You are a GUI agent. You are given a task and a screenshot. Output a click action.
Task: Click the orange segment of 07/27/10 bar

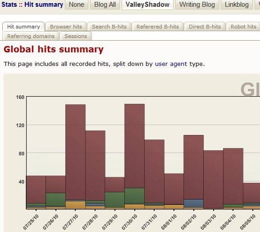(x=75, y=205)
